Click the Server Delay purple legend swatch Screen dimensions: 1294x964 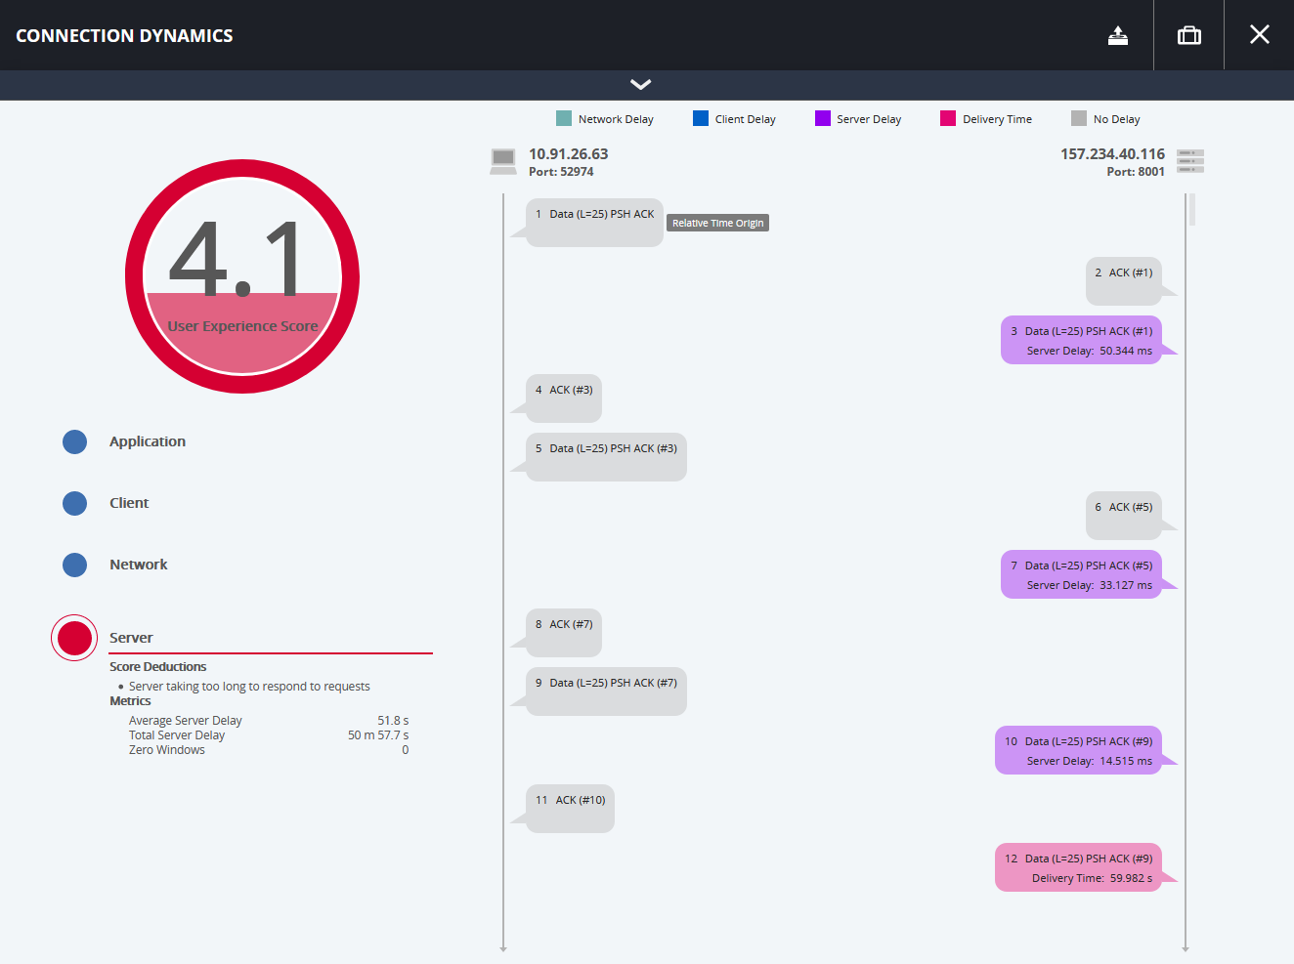(823, 119)
